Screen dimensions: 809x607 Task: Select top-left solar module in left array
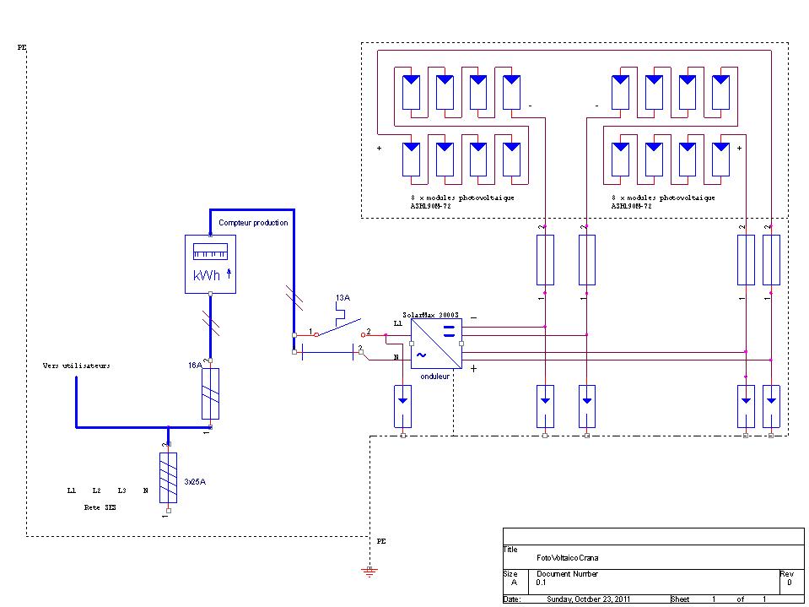tap(412, 91)
